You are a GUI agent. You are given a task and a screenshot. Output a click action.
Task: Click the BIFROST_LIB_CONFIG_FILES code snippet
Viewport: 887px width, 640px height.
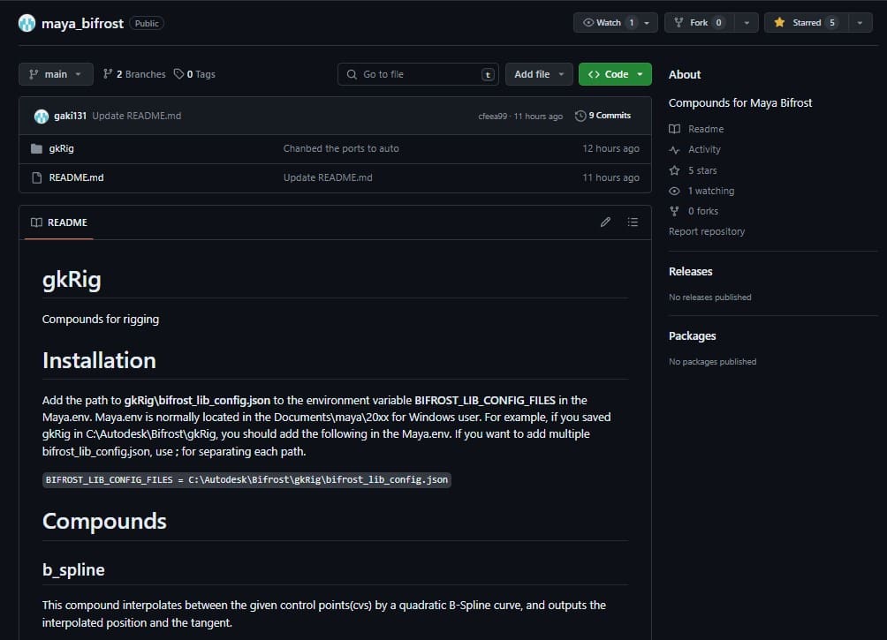pyautogui.click(x=246, y=479)
